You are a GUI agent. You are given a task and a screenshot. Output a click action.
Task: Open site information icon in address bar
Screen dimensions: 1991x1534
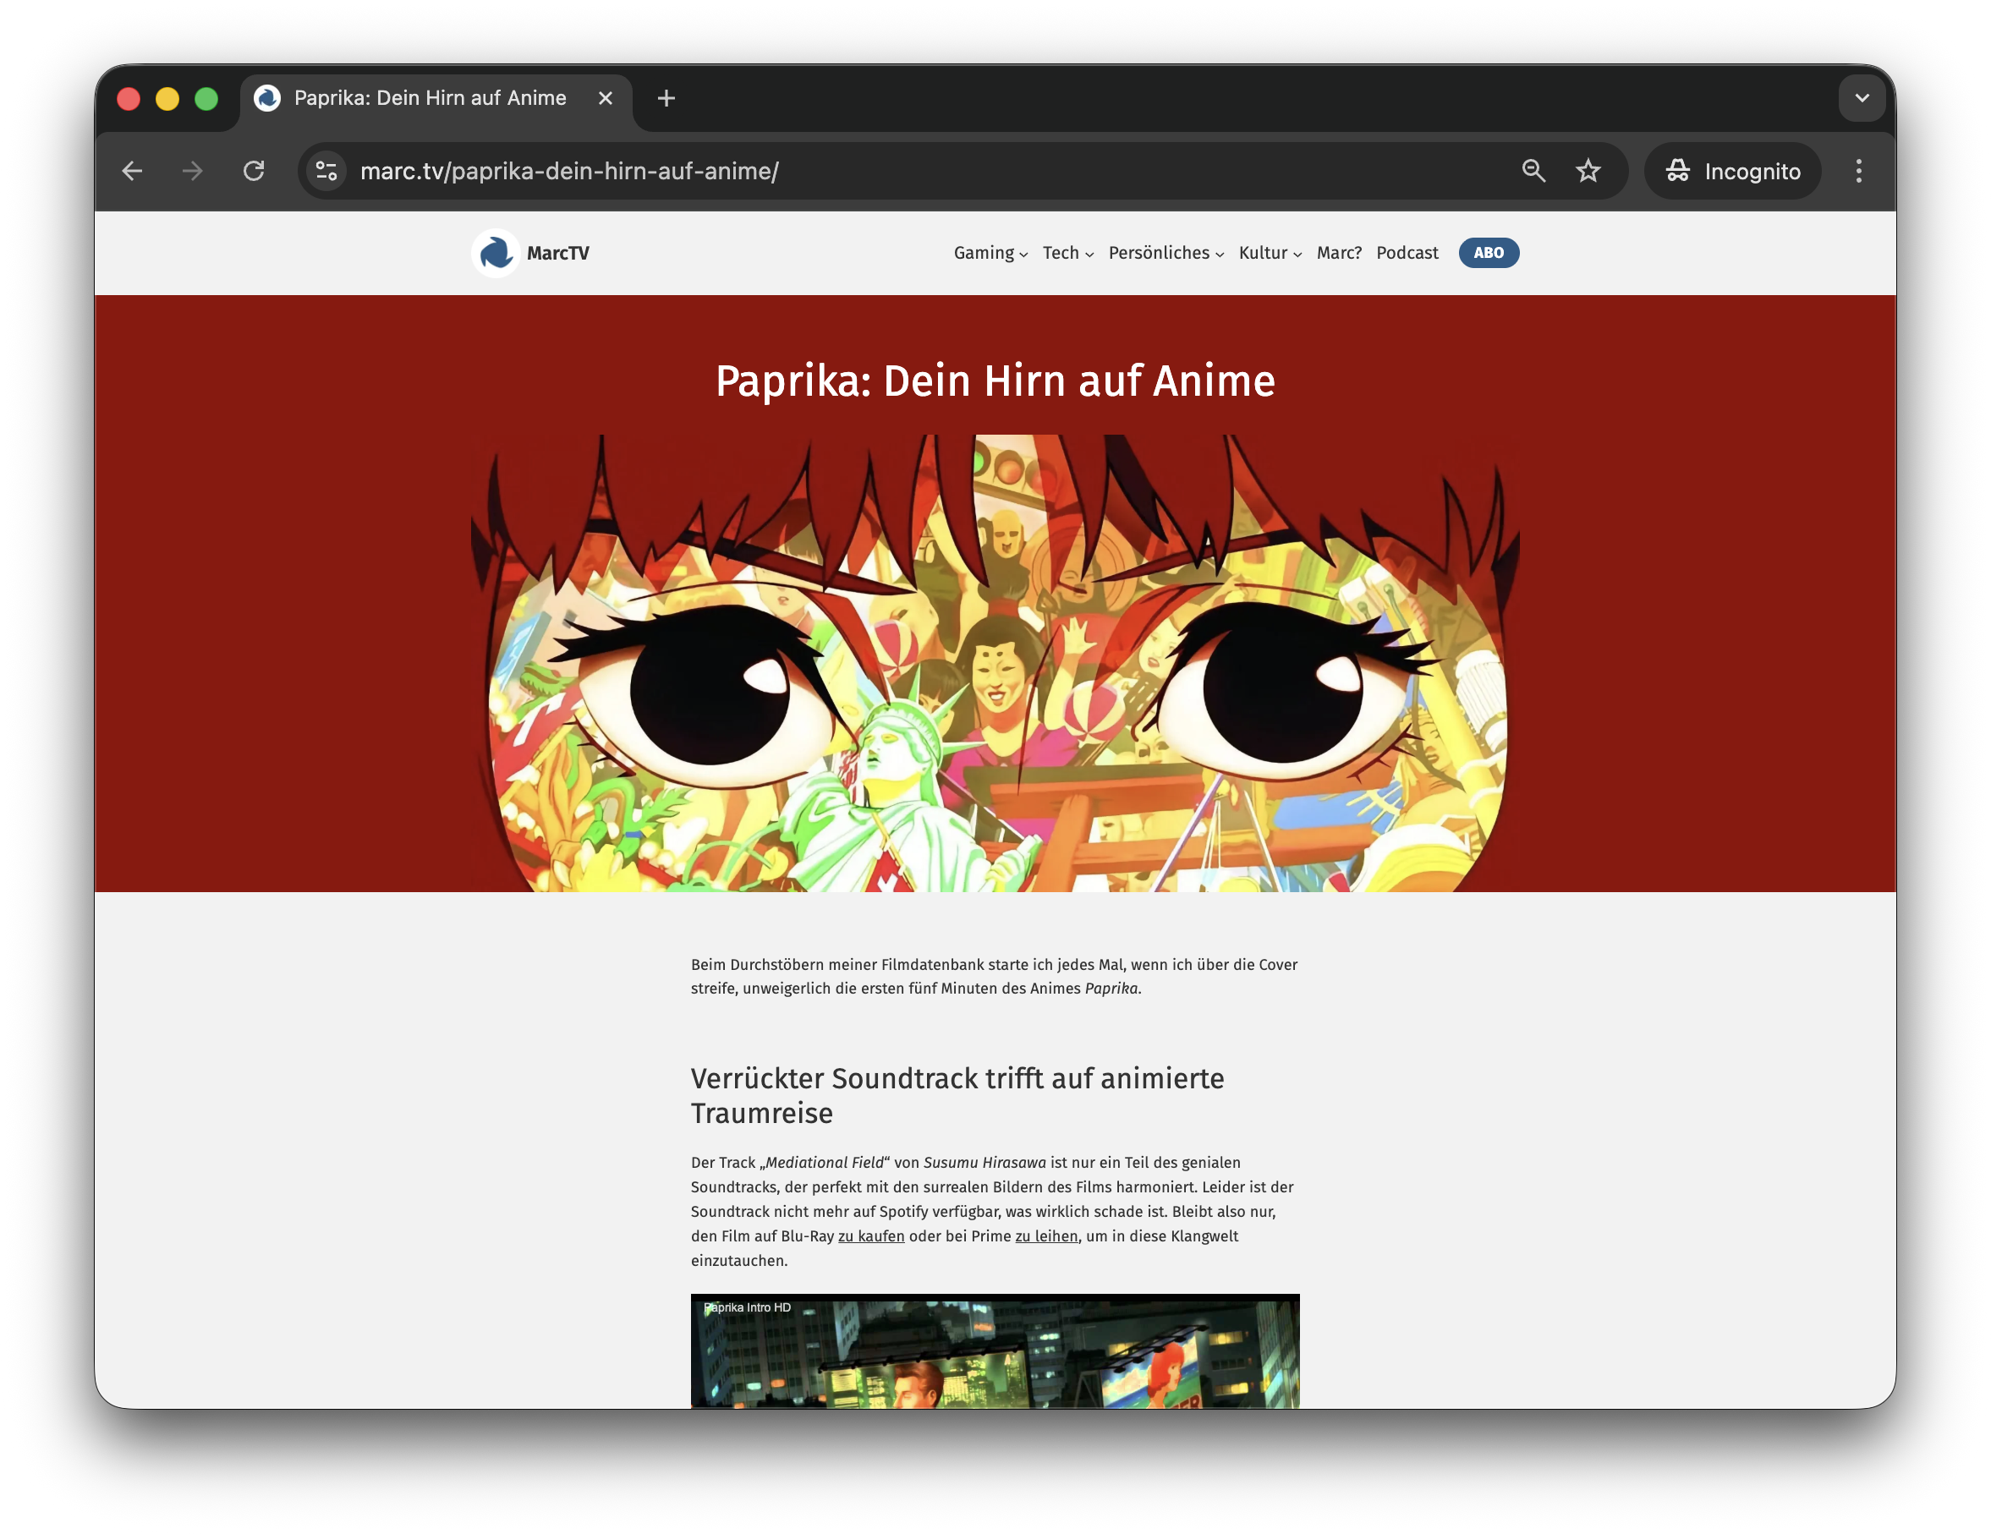tap(326, 172)
